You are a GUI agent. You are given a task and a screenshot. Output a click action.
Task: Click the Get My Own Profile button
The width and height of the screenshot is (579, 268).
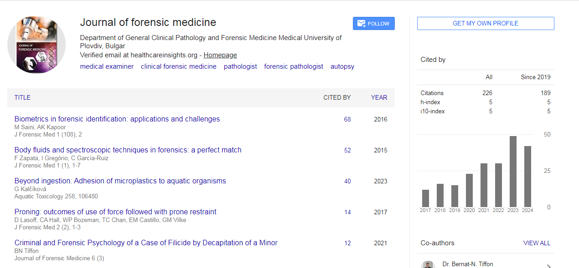pyautogui.click(x=485, y=24)
